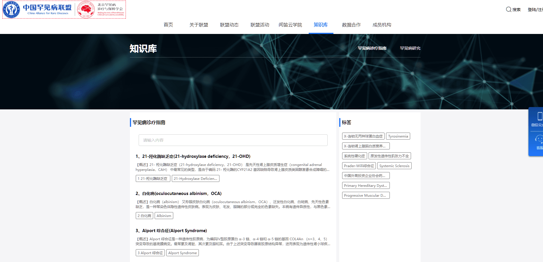
Task: Select sidebar tag X-连锁无丙种球蛋白血症
Action: coord(363,136)
